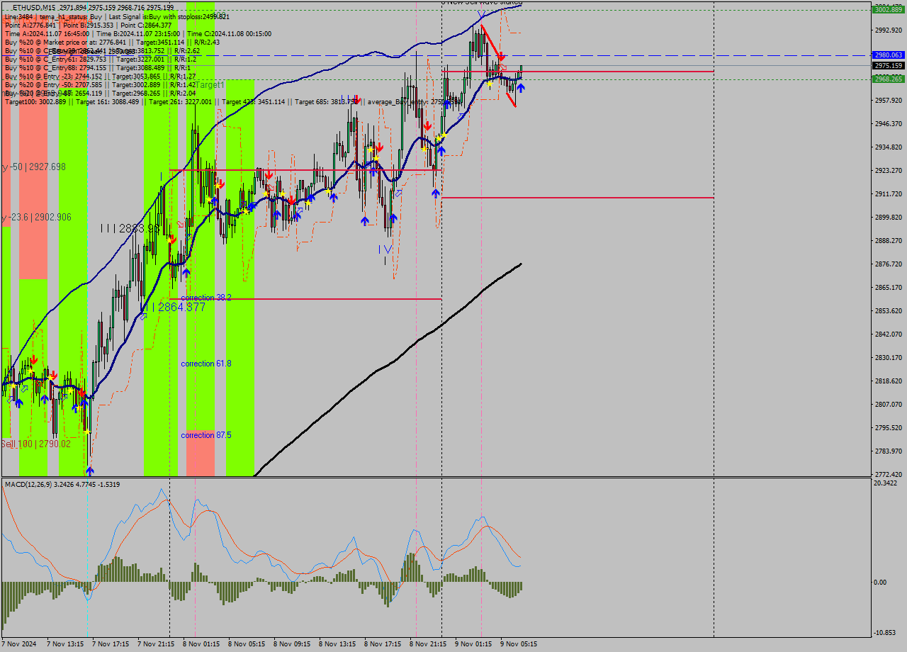Click the 2911.720 price axis value
The height and width of the screenshot is (652, 907).
[x=889, y=193]
